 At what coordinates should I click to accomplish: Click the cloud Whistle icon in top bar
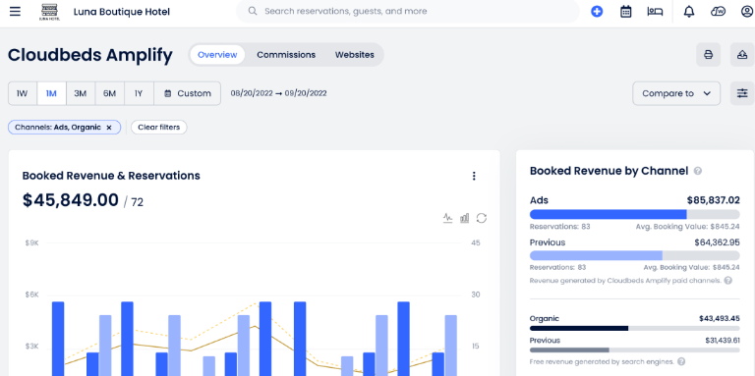718,12
